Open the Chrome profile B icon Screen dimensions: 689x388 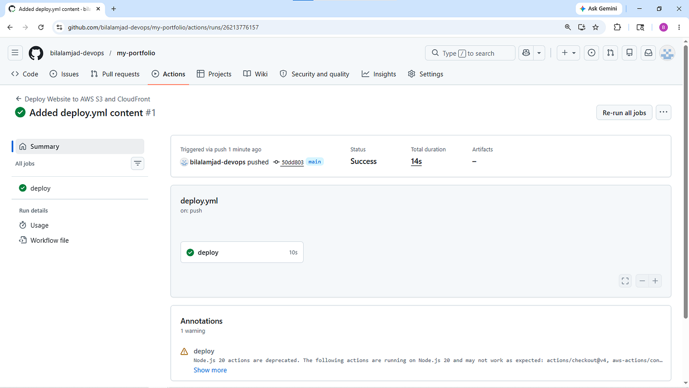click(x=663, y=28)
